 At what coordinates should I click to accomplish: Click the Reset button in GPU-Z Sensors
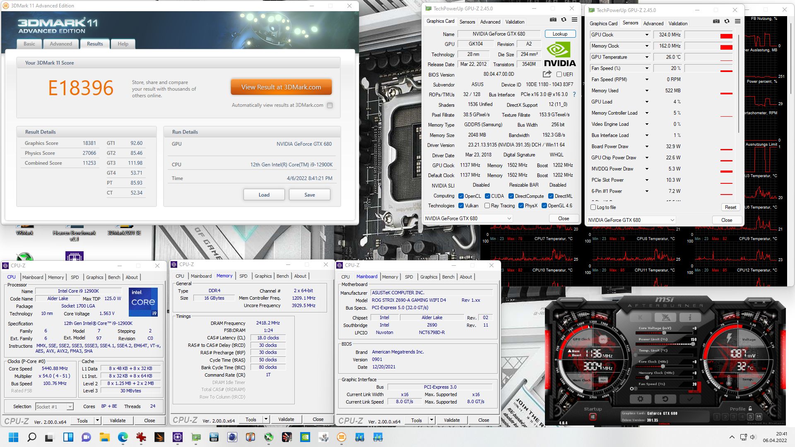(730, 207)
